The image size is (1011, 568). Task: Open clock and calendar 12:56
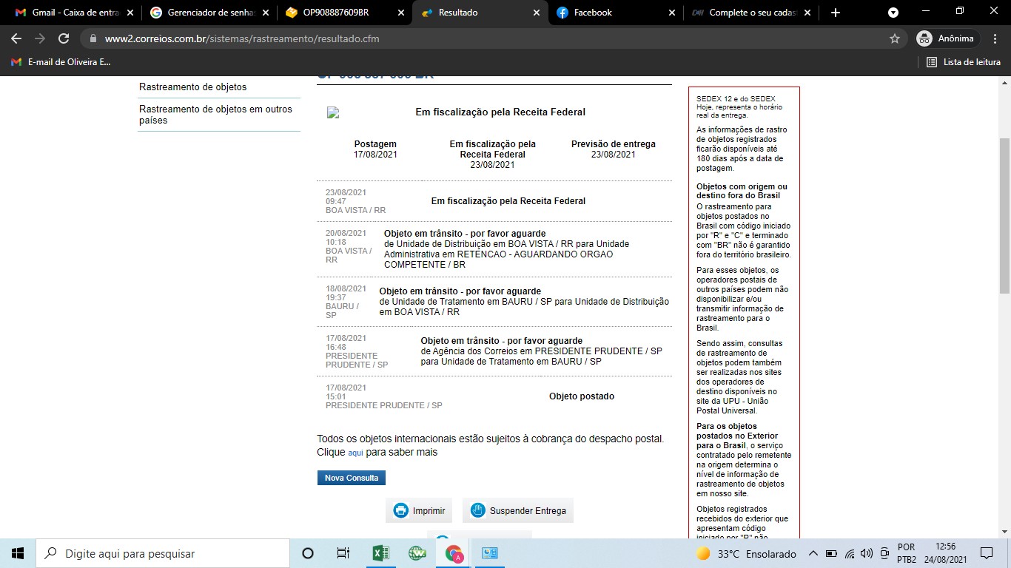click(x=945, y=553)
